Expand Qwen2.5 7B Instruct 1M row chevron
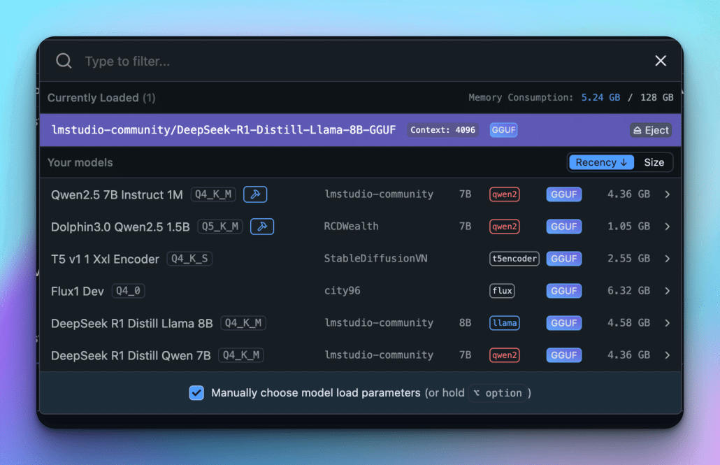 [x=667, y=194]
